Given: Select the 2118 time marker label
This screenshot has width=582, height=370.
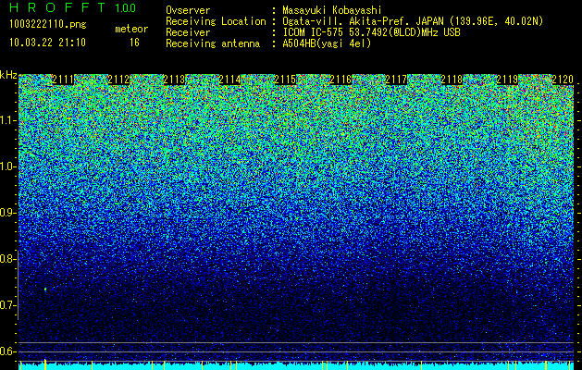Looking at the screenshot, I should click(452, 79).
